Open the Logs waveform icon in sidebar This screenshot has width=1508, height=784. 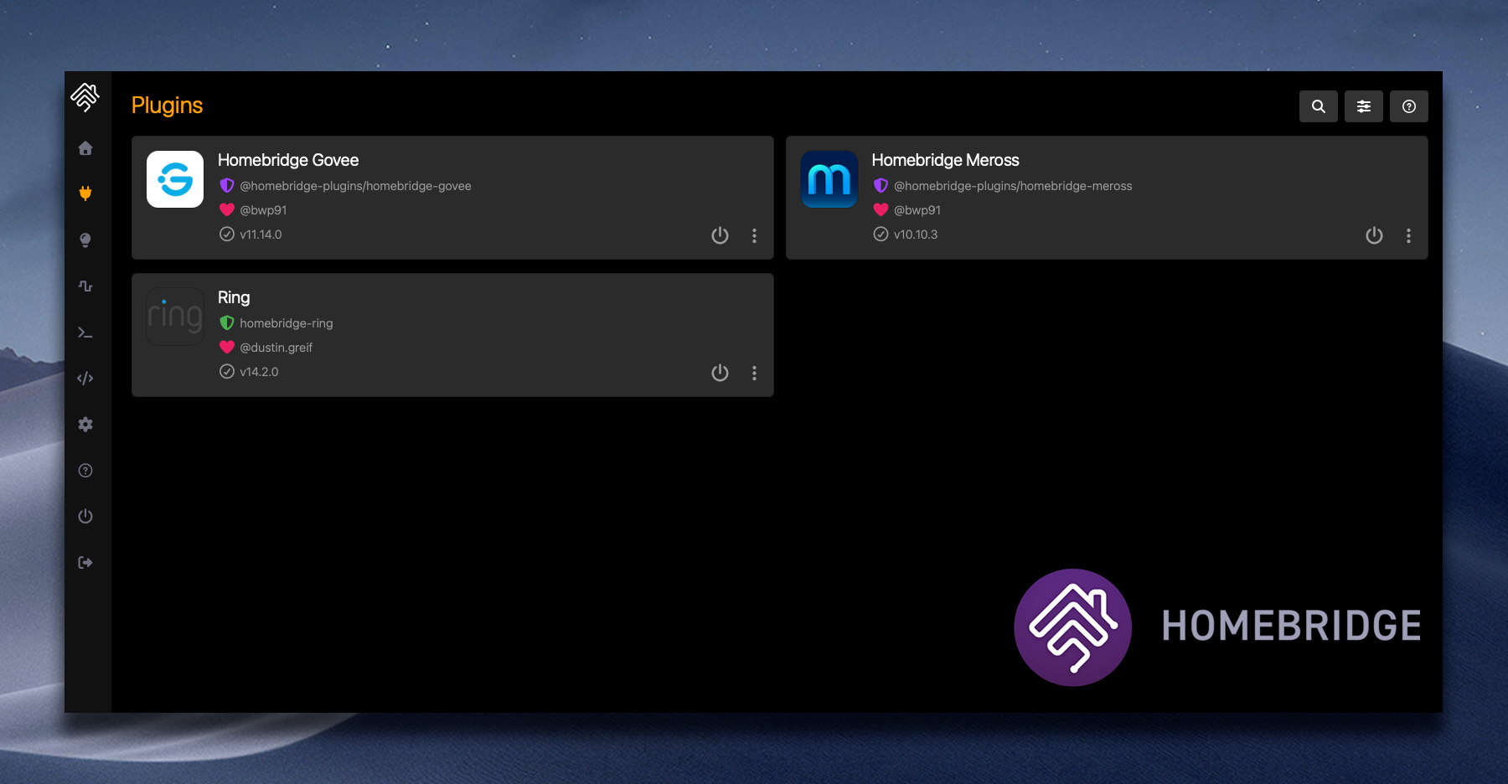pos(85,286)
